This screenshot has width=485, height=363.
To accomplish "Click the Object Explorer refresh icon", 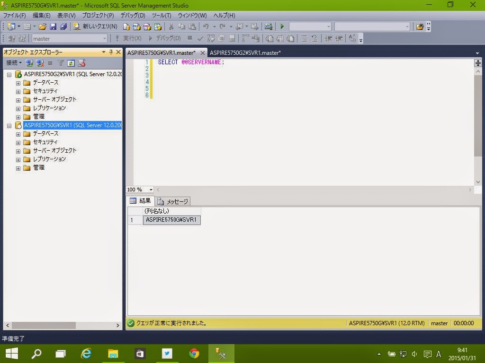I will pyautogui.click(x=71, y=63).
